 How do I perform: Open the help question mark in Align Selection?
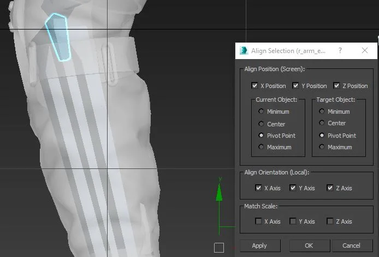pos(340,50)
